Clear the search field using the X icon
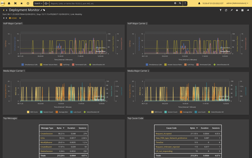The height and width of the screenshot is (158, 252). [175, 3]
